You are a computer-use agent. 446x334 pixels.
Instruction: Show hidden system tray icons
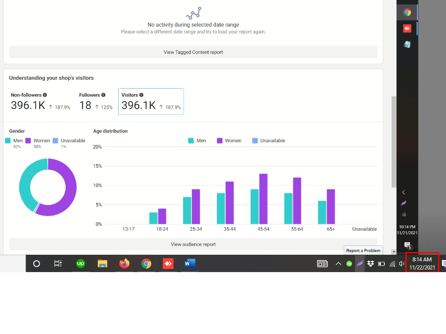click(338, 264)
